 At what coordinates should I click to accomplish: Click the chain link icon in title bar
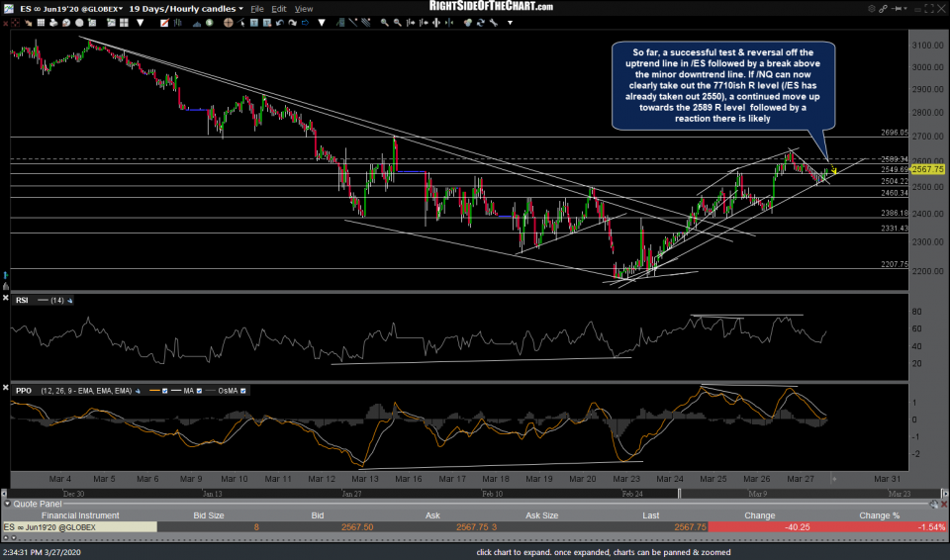coord(883,9)
